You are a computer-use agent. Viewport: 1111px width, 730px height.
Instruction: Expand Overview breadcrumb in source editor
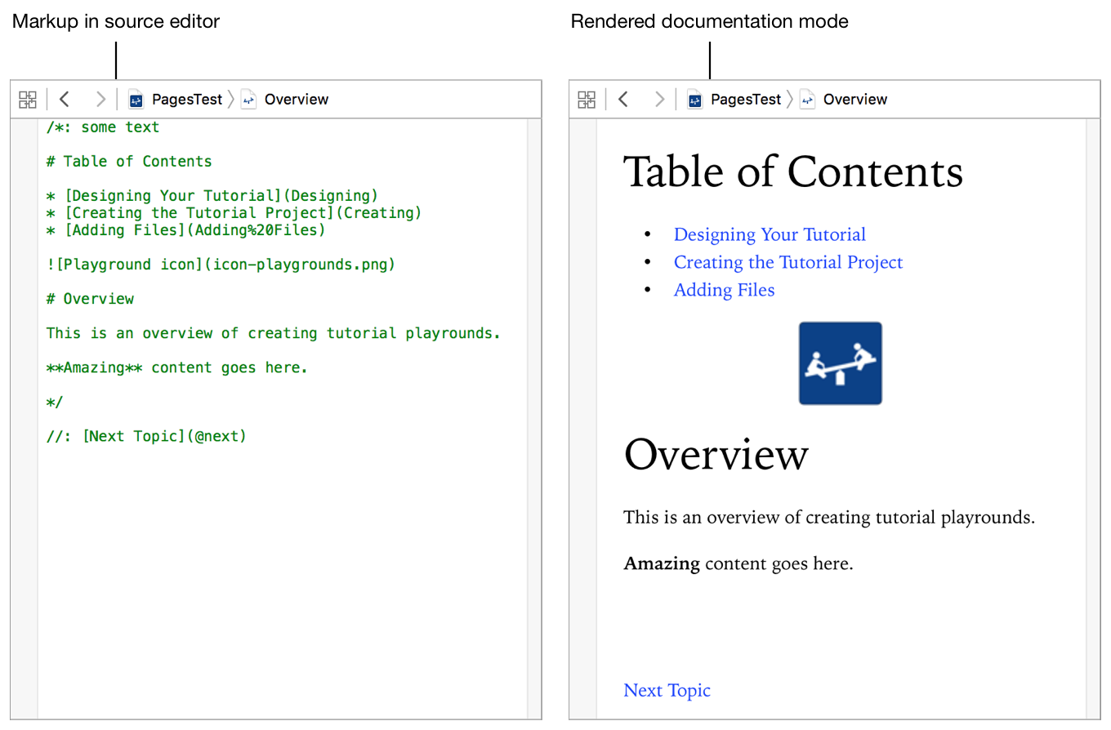click(x=297, y=100)
